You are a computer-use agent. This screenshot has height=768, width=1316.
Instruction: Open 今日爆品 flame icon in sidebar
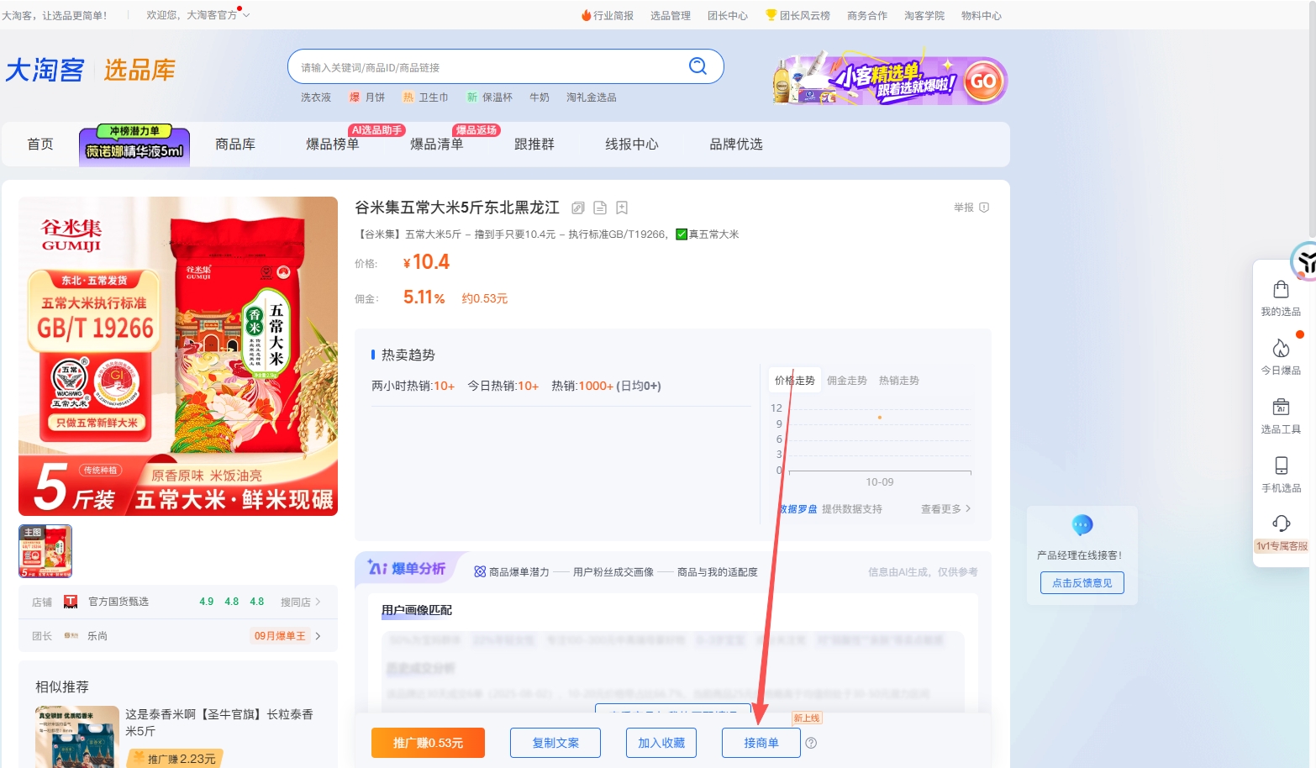click(x=1281, y=349)
